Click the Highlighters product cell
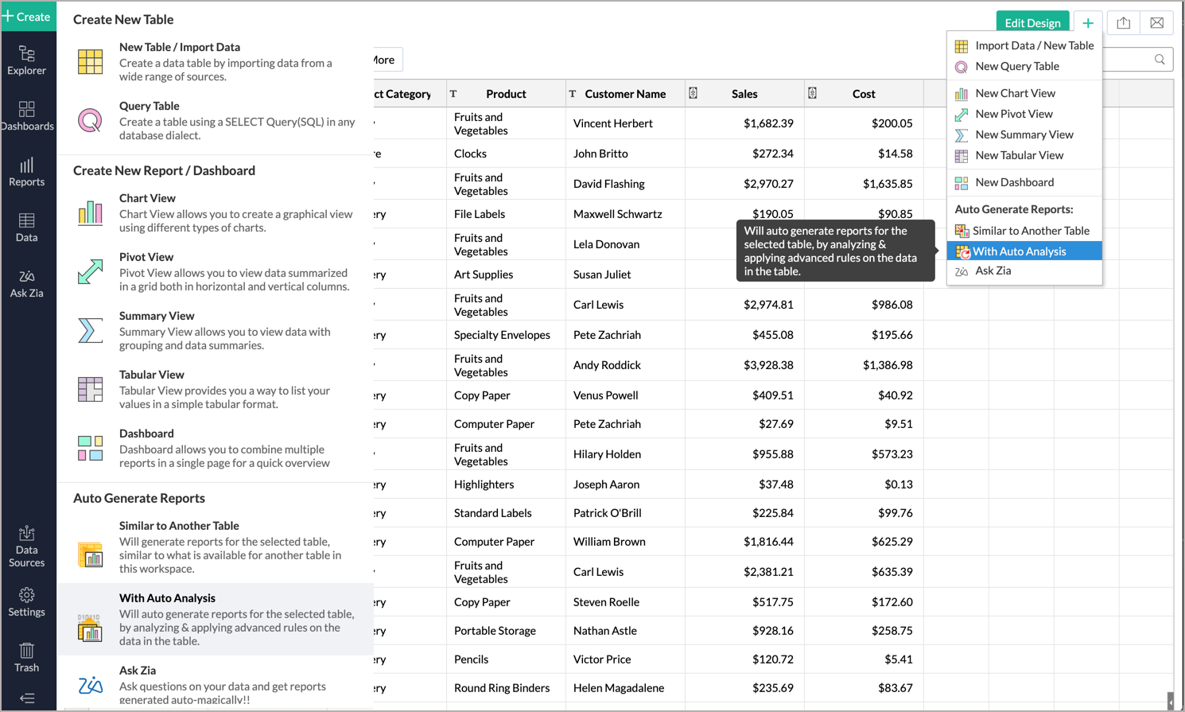This screenshot has width=1185, height=712. click(x=506, y=484)
